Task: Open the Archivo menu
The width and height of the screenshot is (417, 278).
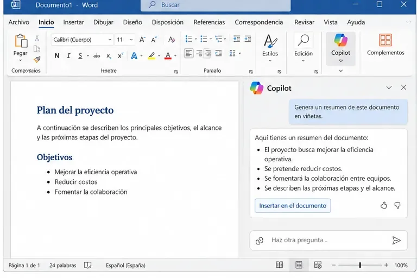Action: [19, 22]
